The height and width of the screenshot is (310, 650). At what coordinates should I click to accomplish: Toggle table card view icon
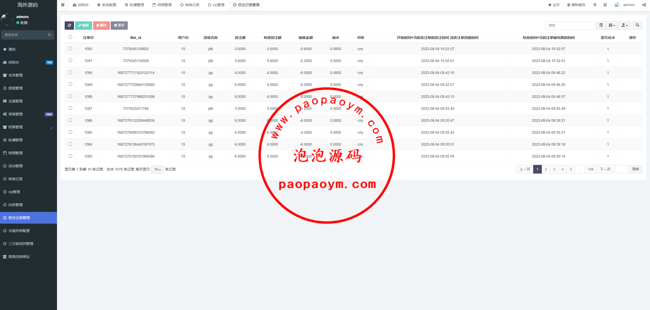pos(601,25)
